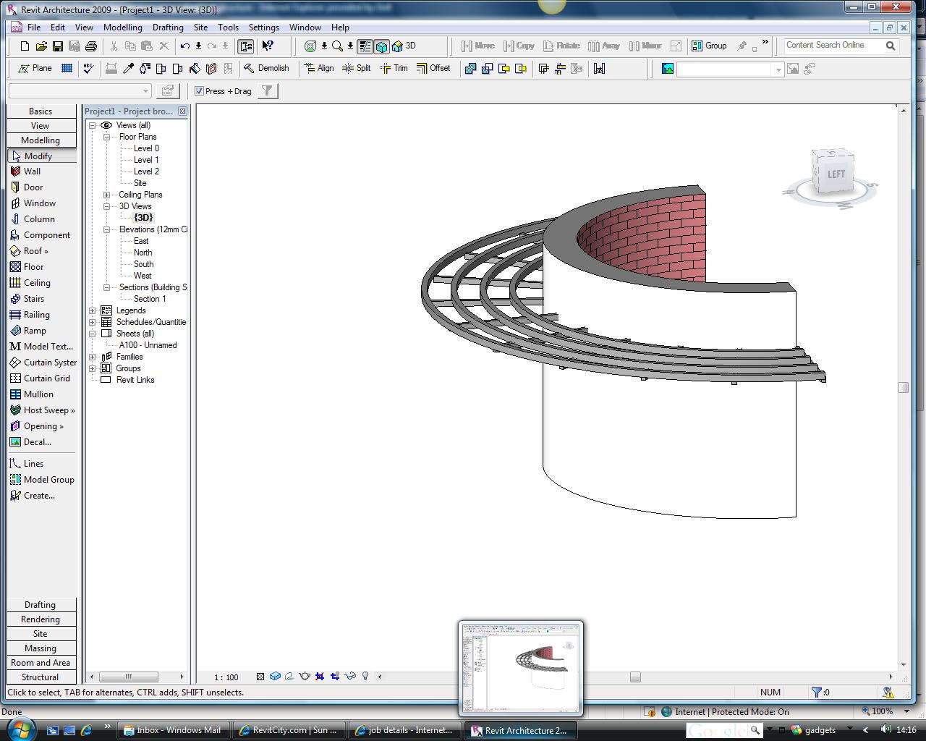
Task: Activate the Align tool
Action: [x=319, y=68]
